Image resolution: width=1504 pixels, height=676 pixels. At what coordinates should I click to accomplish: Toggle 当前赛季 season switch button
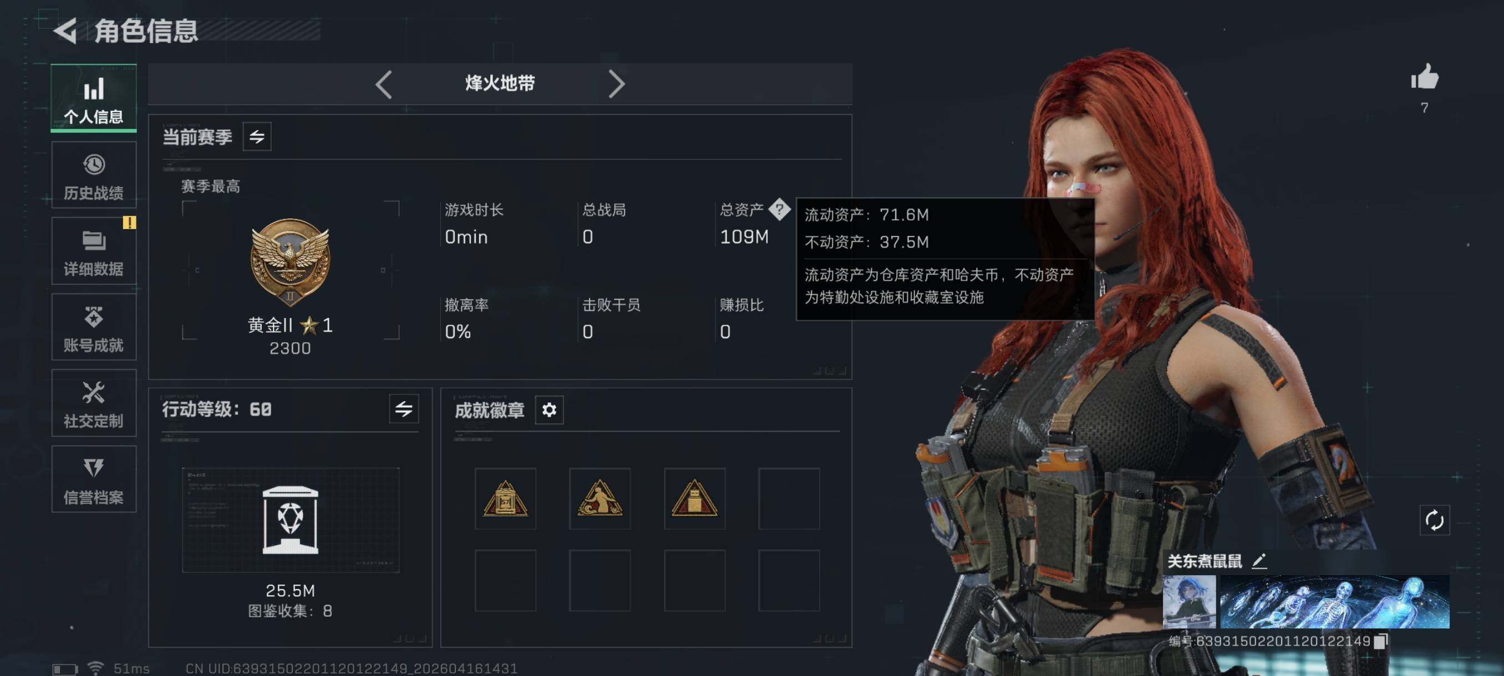tap(257, 136)
